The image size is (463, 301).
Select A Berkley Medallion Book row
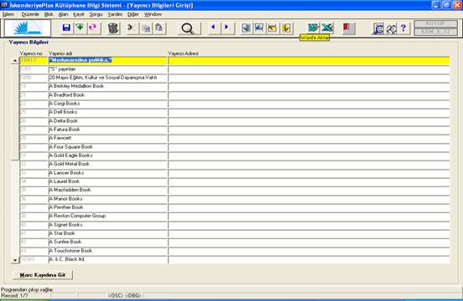[107, 86]
